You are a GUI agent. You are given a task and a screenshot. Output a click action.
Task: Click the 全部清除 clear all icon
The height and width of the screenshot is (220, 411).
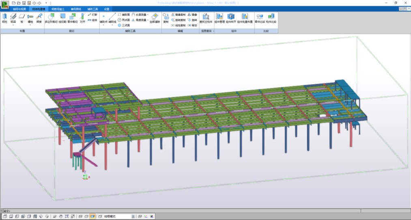click(155, 18)
